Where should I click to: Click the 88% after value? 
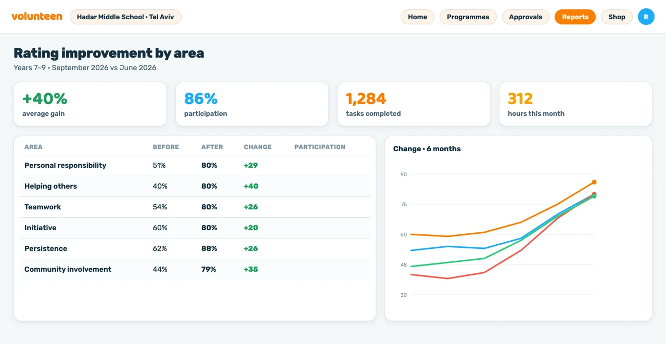[x=209, y=248]
